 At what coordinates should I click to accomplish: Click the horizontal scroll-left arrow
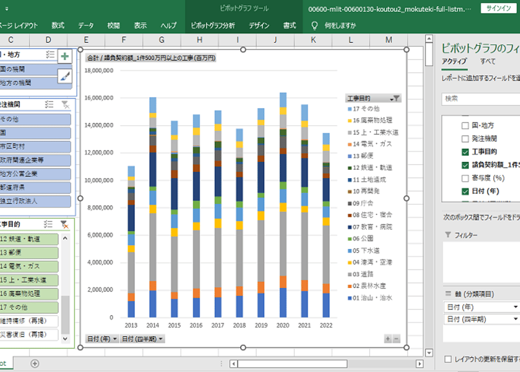tap(234, 364)
